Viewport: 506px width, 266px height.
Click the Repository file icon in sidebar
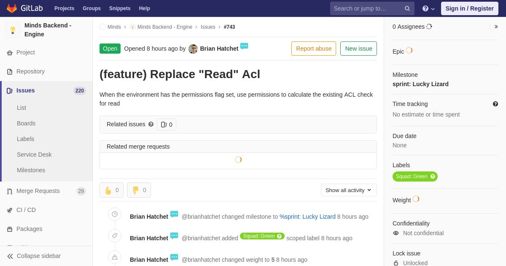pos(10,72)
